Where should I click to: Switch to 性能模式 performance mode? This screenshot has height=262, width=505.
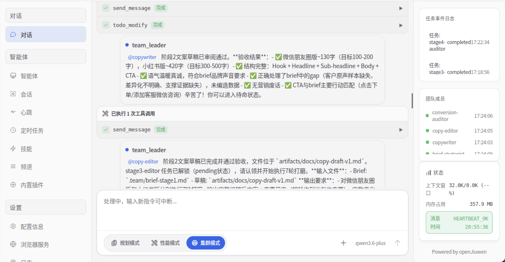(x=165, y=243)
